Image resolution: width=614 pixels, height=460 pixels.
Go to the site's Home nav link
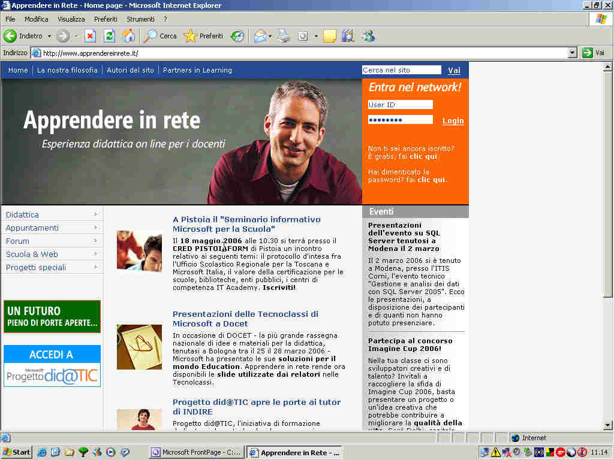[x=18, y=70]
